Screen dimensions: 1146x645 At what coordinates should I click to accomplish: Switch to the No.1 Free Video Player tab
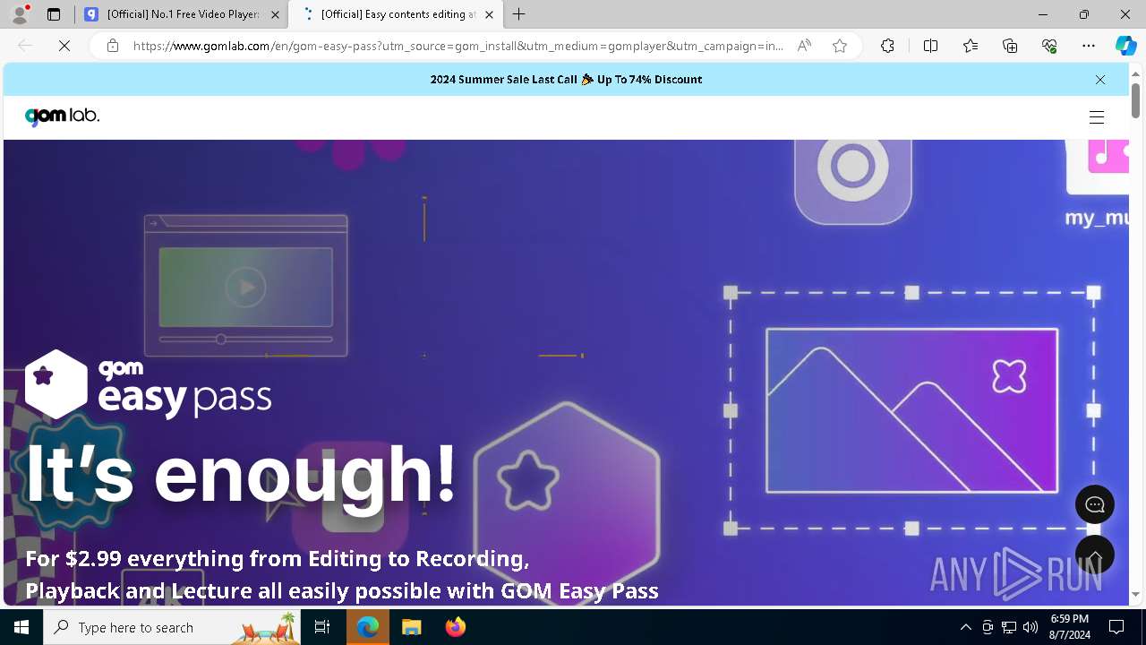(181, 14)
